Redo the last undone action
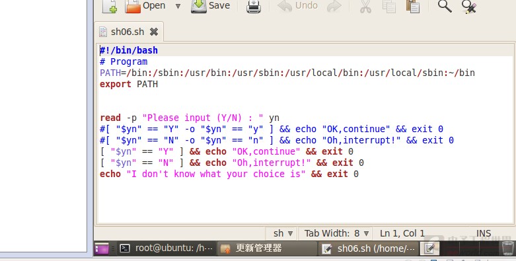Image resolution: width=516 pixels, height=261 pixels. click(x=334, y=6)
